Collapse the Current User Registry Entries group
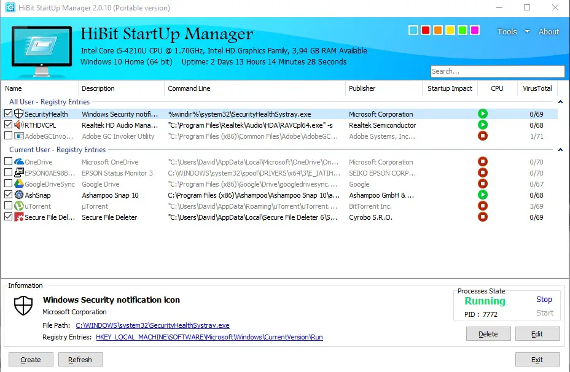This screenshot has height=372, width=570. click(x=560, y=150)
